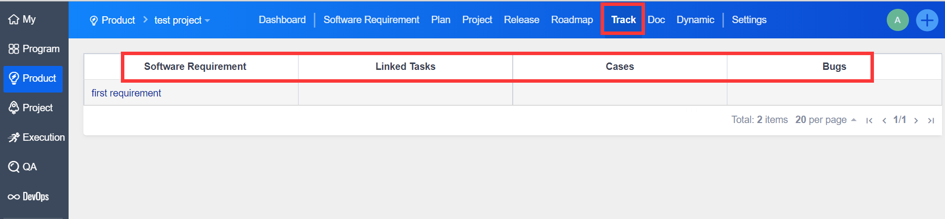Click the home icon beside My
The image size is (945, 219).
click(x=14, y=19)
